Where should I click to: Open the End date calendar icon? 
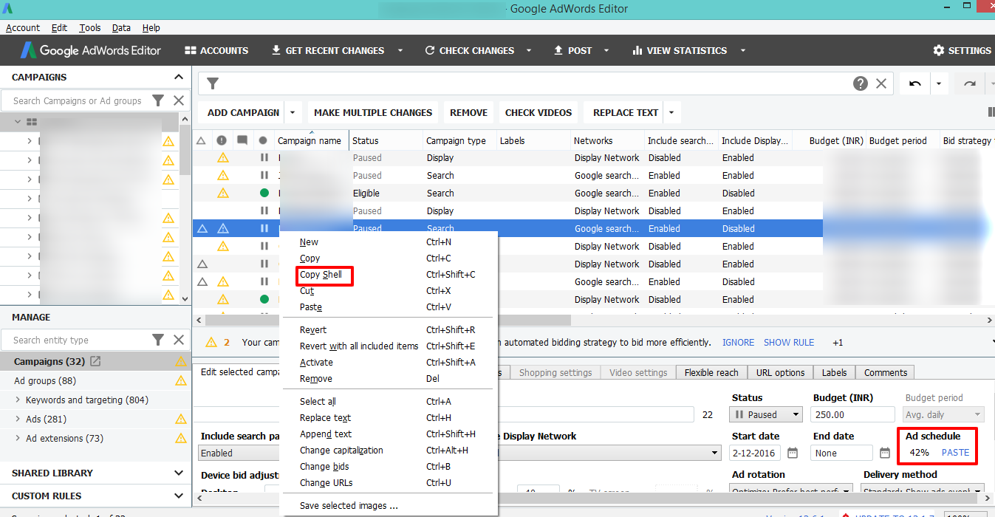pyautogui.click(x=885, y=453)
